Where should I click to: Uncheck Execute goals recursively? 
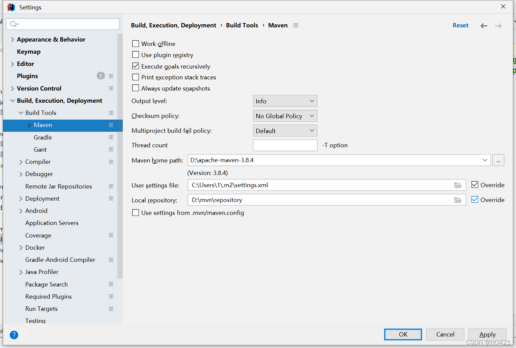(x=136, y=66)
